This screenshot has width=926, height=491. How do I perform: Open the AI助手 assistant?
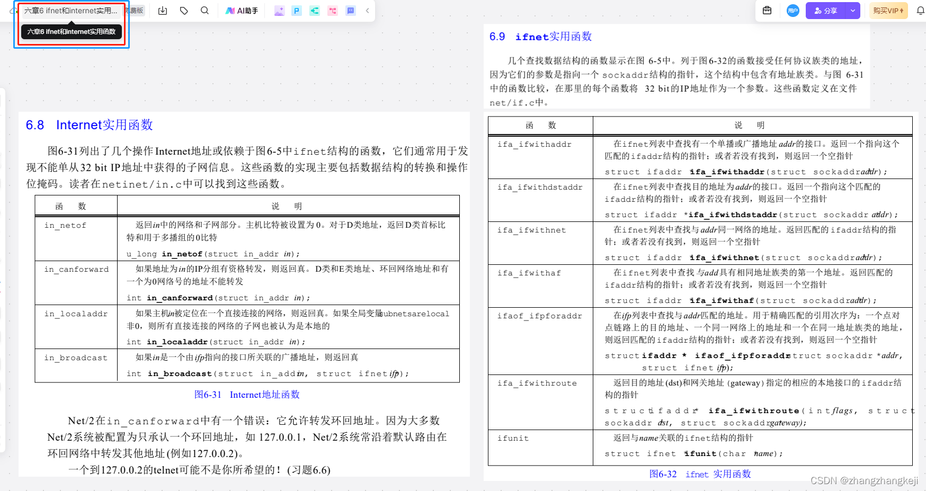pos(242,11)
